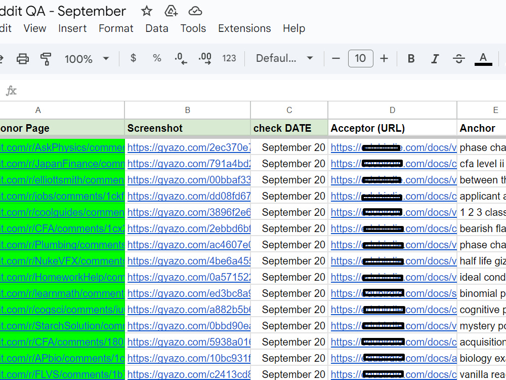506x380 pixels.
Task: Open gyazo link 2ec370e
Action: click(x=189, y=147)
